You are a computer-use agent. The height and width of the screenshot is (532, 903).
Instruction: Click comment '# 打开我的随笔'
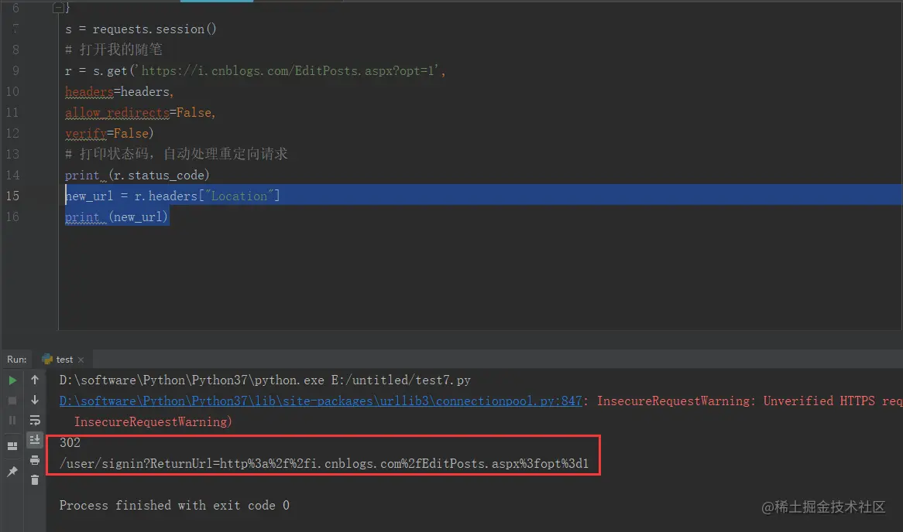(x=113, y=49)
